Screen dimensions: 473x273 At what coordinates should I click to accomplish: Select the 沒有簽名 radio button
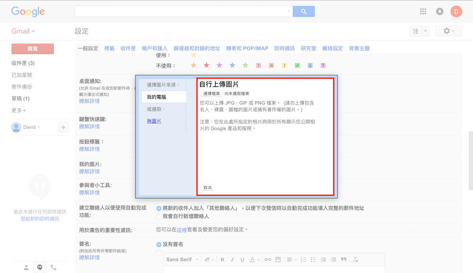159,244
